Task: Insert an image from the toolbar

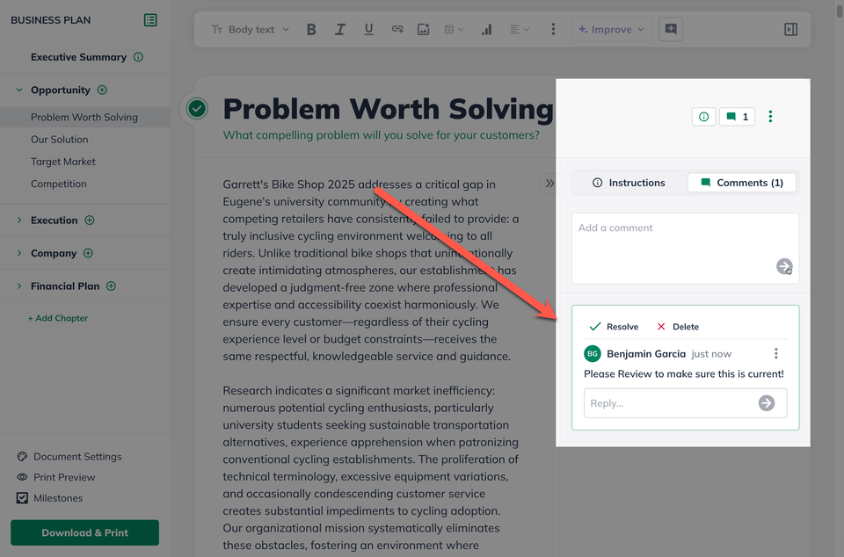Action: click(424, 30)
